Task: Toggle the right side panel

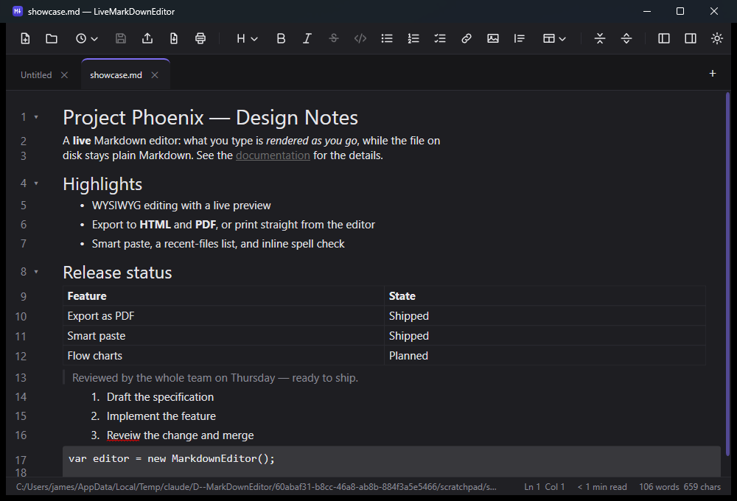Action: coord(691,38)
